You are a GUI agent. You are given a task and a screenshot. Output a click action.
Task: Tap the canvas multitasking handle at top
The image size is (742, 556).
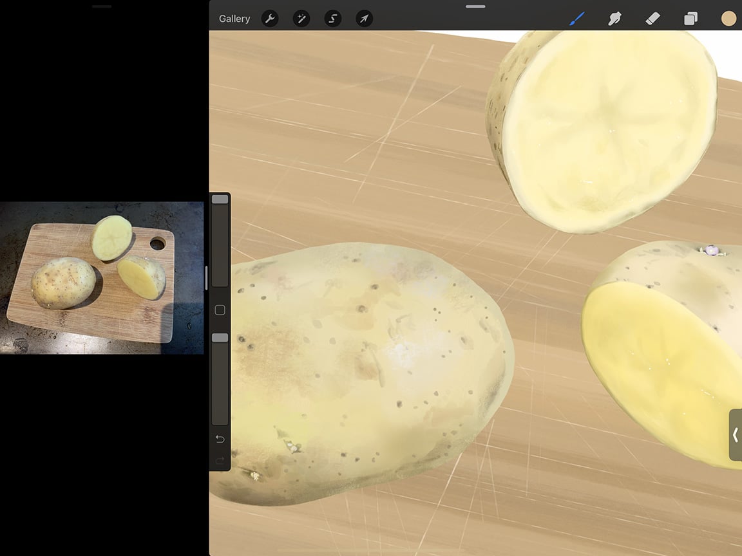pyautogui.click(x=475, y=6)
